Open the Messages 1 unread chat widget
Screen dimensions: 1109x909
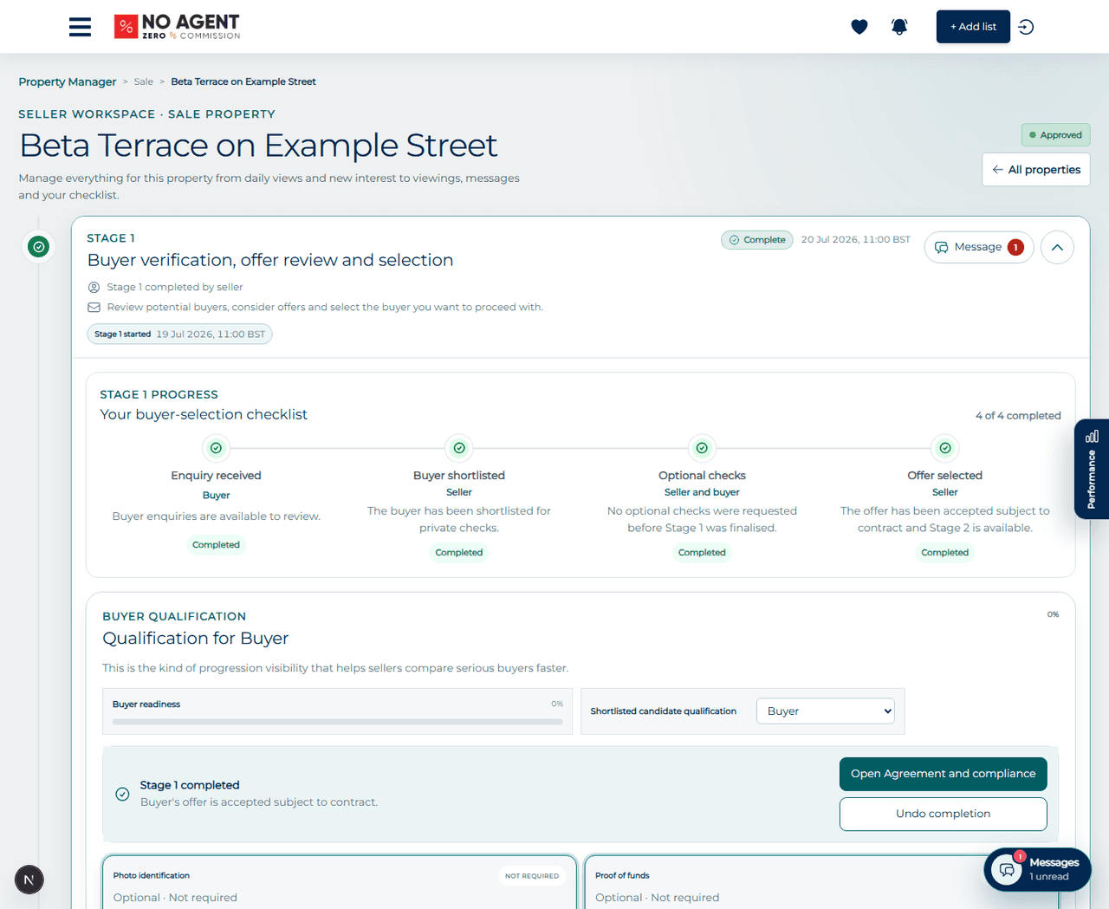point(1038,869)
